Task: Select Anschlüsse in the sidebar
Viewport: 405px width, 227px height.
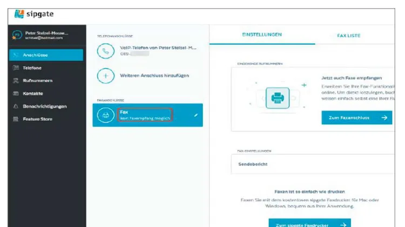Action: coord(46,55)
